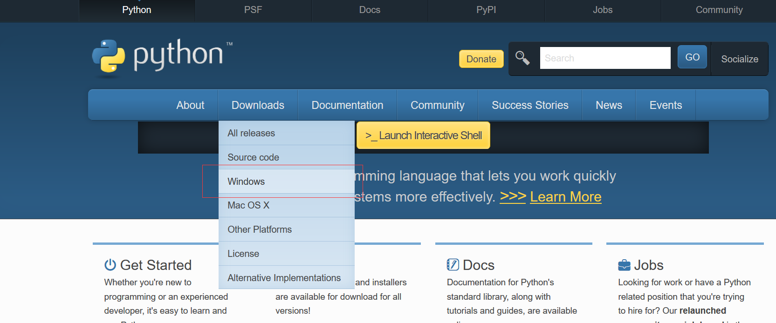Viewport: 776px width, 323px height.
Task: Go to Jobs in the top bar
Action: click(603, 10)
